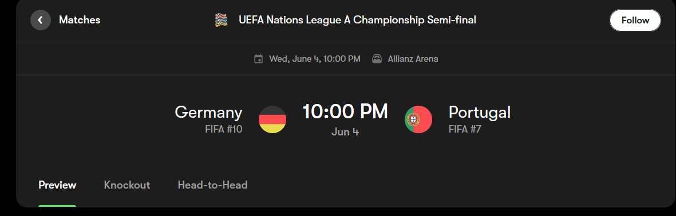Switch to the Preview tab
The width and height of the screenshot is (676, 216).
coord(57,185)
